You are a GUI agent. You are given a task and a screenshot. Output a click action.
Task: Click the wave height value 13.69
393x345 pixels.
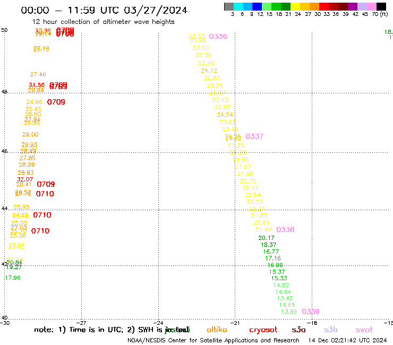[x=289, y=312]
